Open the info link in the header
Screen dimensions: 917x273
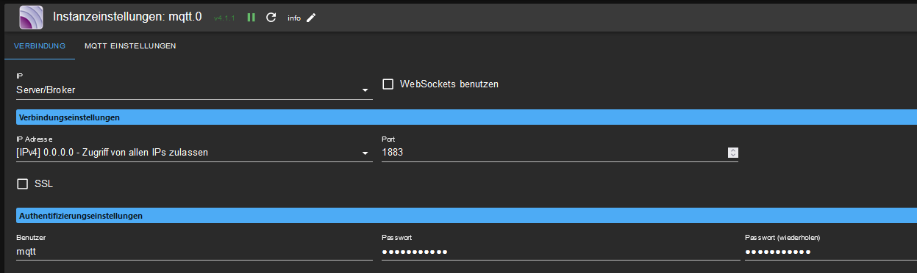click(294, 18)
